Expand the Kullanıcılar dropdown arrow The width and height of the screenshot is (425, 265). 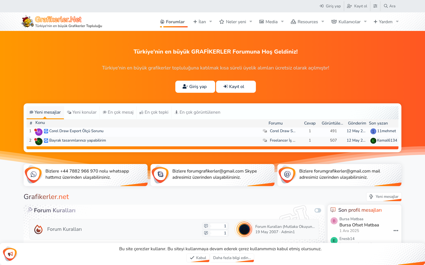[x=365, y=21]
